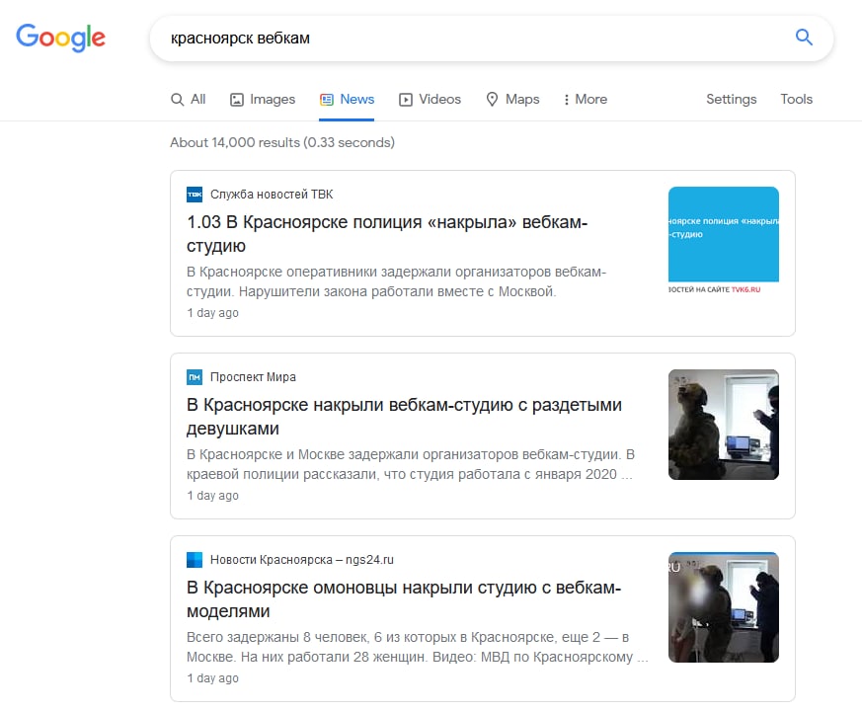
Task: Click the All tab magnifier icon
Action: [x=177, y=100]
